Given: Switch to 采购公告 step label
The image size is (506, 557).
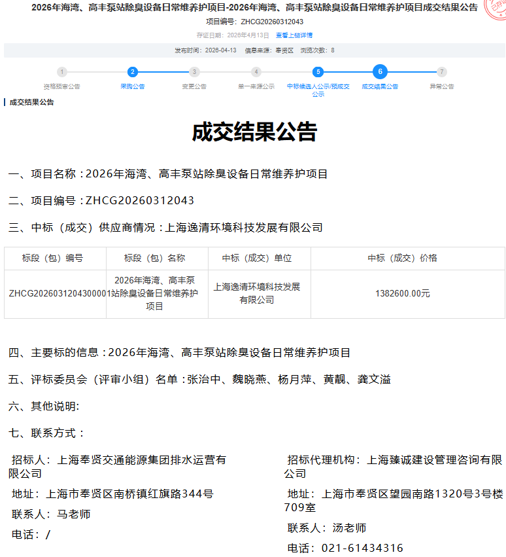Looking at the screenshot, I should tap(133, 86).
